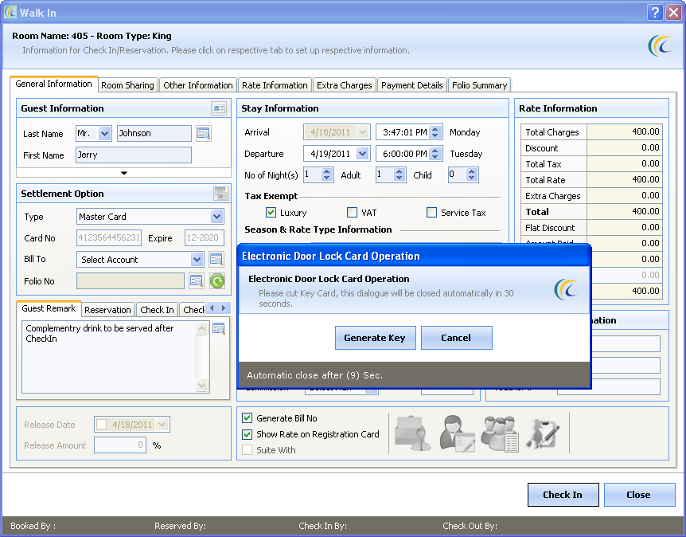Click the Check In button
This screenshot has width=686, height=537.
tap(563, 495)
